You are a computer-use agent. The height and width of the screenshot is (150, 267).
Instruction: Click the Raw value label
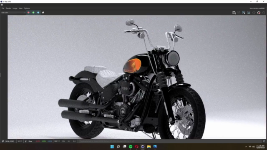pyautogui.click(x=30, y=141)
